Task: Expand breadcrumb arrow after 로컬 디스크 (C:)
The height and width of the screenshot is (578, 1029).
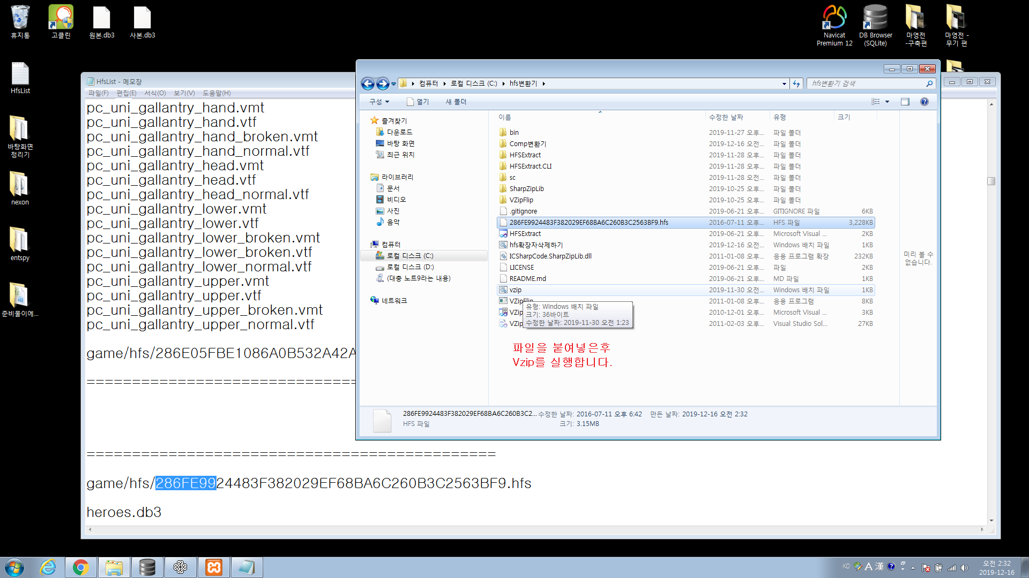Action: click(504, 83)
